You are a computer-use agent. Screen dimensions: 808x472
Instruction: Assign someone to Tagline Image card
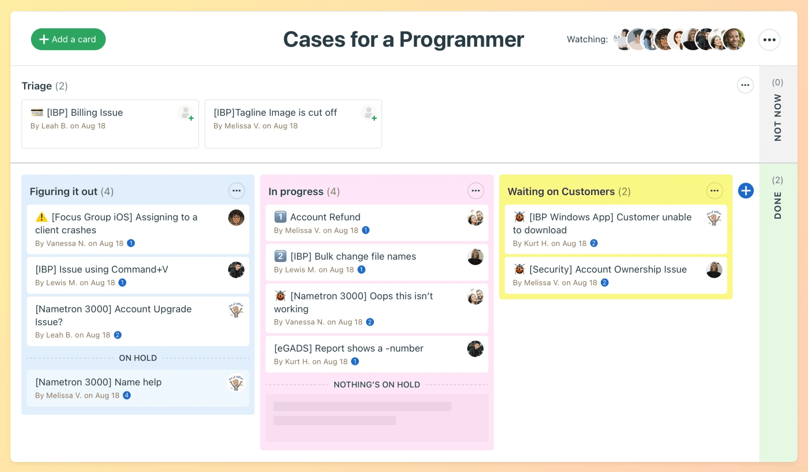click(369, 113)
